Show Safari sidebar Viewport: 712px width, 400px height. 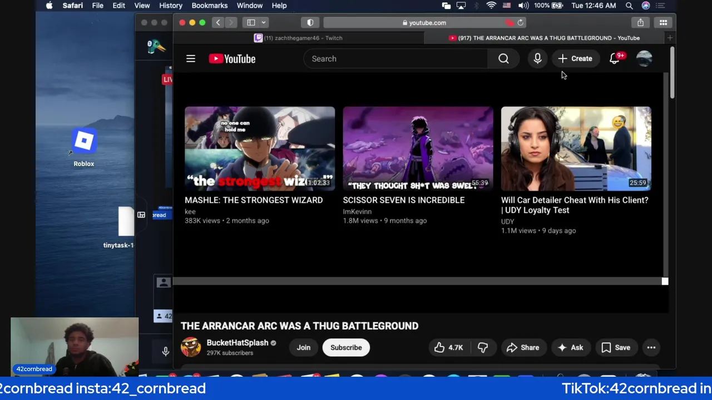[x=251, y=23]
